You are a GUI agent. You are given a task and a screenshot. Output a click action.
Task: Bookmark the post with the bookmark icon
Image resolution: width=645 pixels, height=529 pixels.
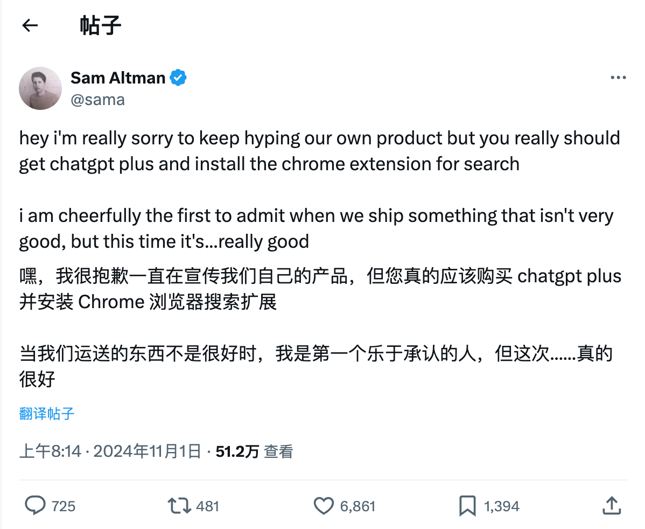coord(466,506)
